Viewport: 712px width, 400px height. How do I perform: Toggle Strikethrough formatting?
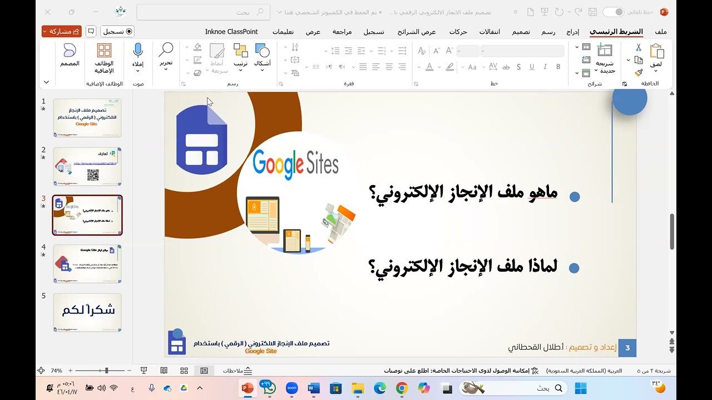click(x=506, y=67)
